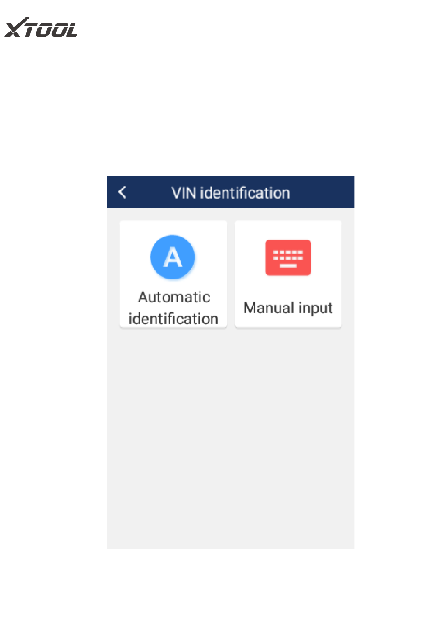Choose manual VIN entry option

288,274
